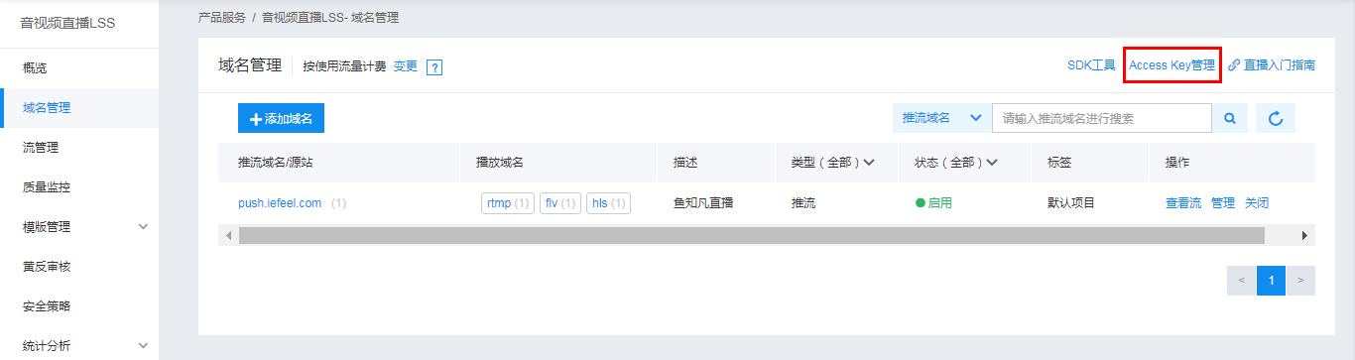This screenshot has width=1355, height=360.
Task: Click the 播放域名 column header
Action: pyautogui.click(x=500, y=163)
